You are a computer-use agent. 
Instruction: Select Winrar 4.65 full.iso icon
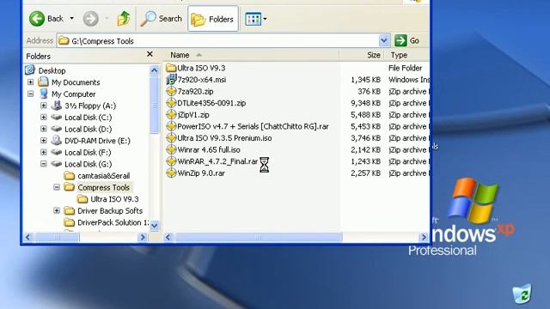click(x=171, y=149)
